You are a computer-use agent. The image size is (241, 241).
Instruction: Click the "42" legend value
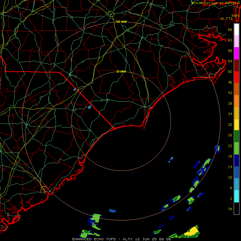230,93
